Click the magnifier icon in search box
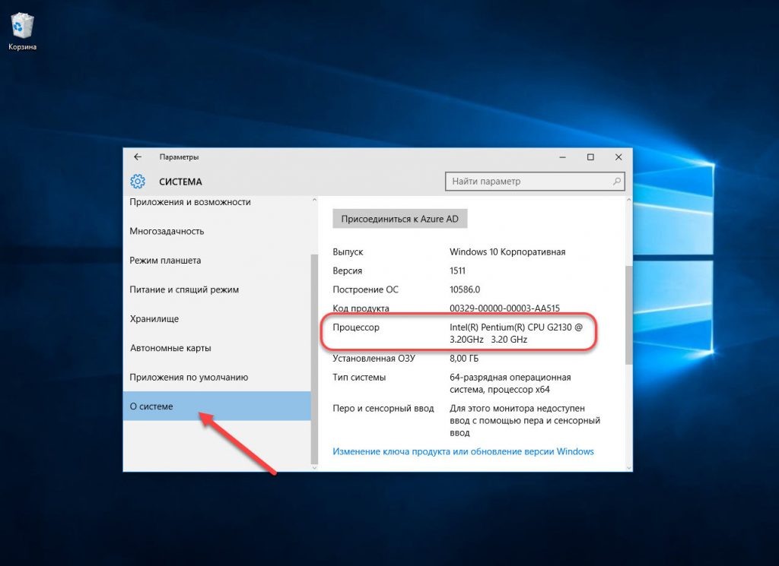This screenshot has width=779, height=566. (x=616, y=182)
